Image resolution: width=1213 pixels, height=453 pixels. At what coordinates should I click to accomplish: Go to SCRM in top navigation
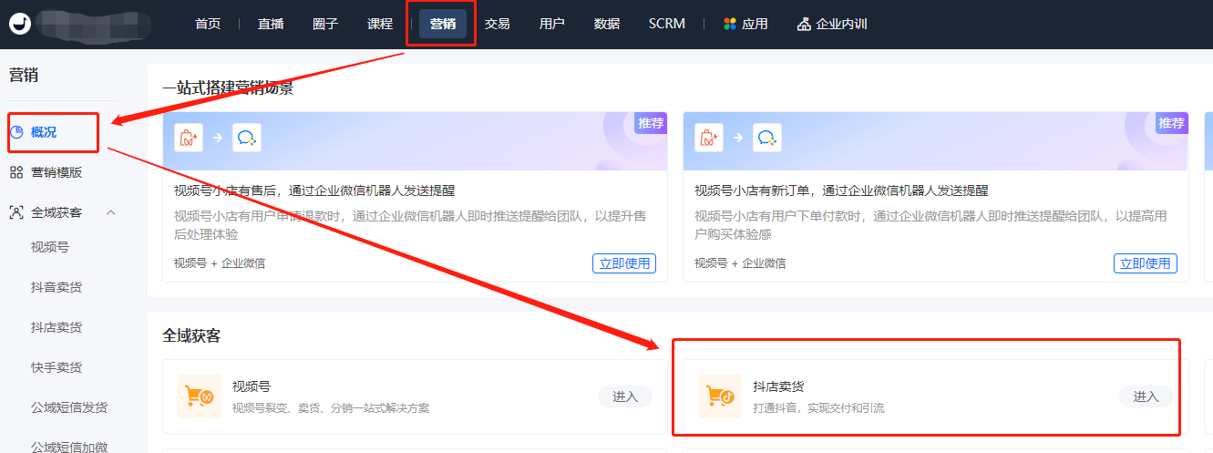tap(667, 24)
